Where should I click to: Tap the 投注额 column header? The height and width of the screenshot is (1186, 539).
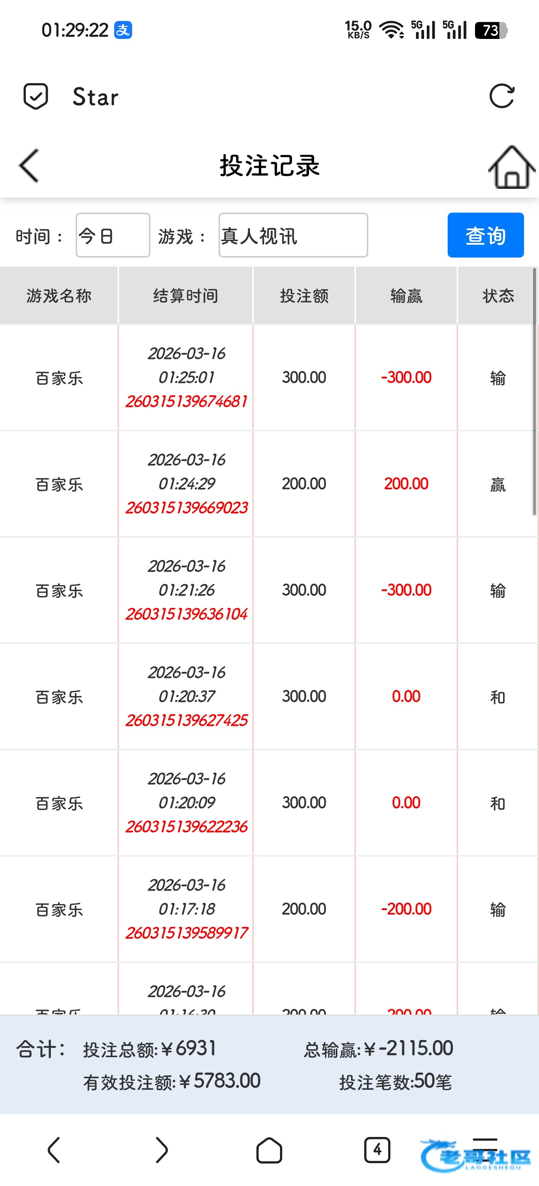click(304, 296)
